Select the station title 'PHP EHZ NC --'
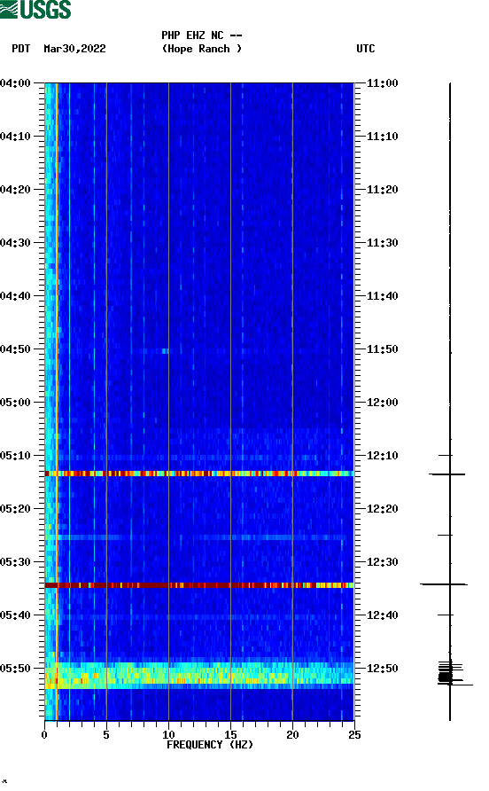 tap(202, 35)
